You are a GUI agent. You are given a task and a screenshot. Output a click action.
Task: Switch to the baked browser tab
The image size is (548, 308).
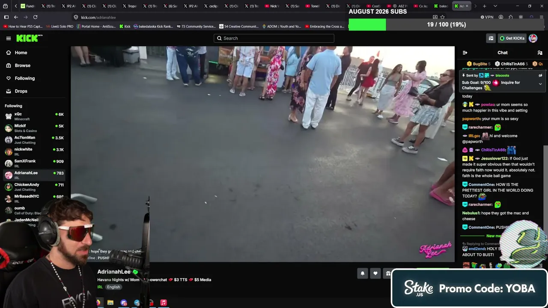(x=441, y=6)
